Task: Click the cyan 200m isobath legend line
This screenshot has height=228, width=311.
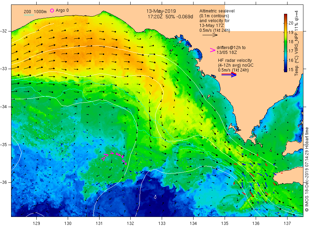Action: tap(29, 15)
